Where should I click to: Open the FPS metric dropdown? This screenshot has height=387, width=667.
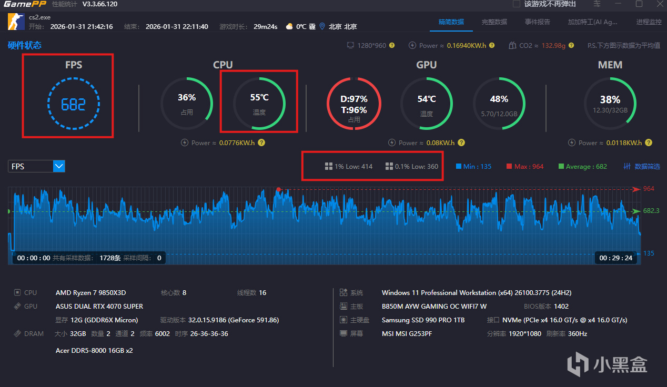36,166
